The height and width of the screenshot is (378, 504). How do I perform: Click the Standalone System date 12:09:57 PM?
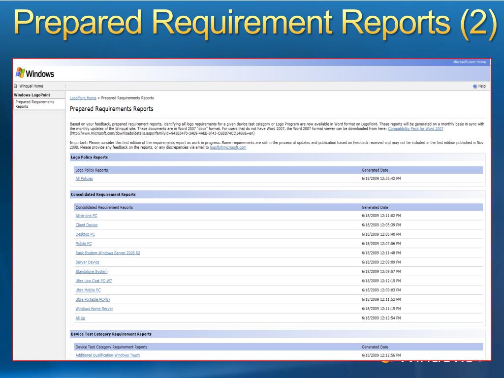381,272
